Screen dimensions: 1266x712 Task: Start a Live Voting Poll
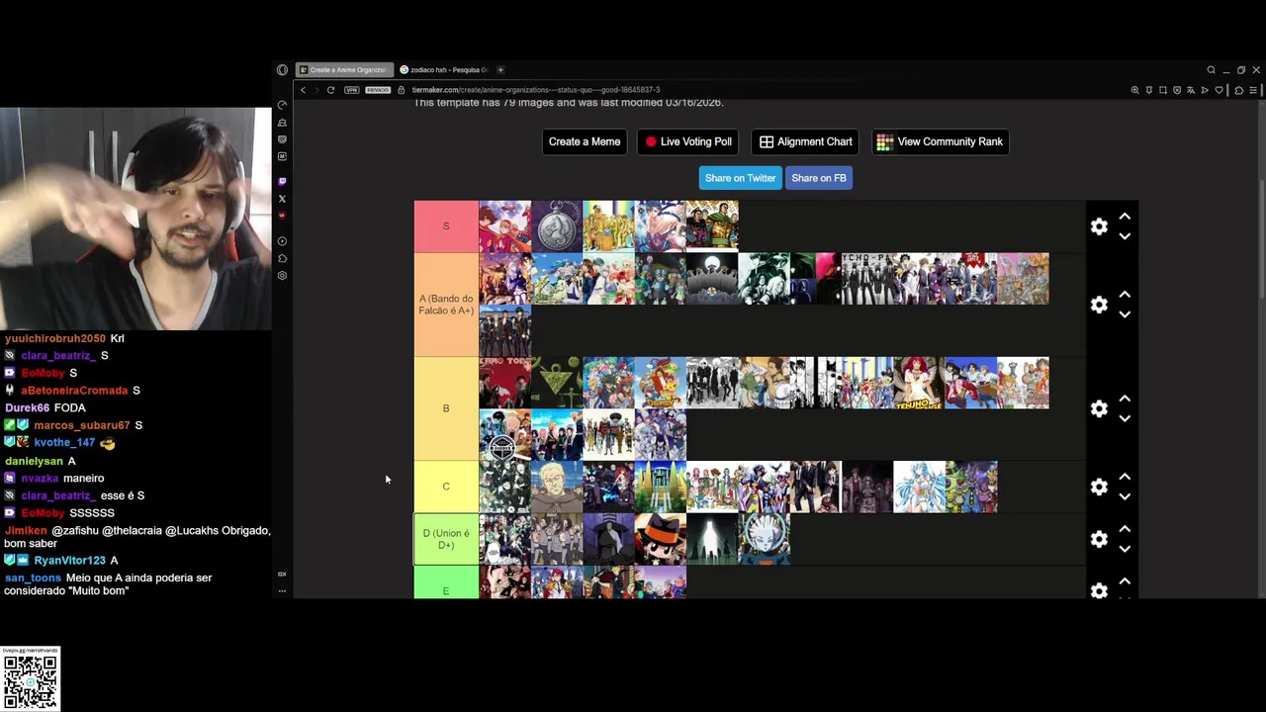tap(688, 141)
